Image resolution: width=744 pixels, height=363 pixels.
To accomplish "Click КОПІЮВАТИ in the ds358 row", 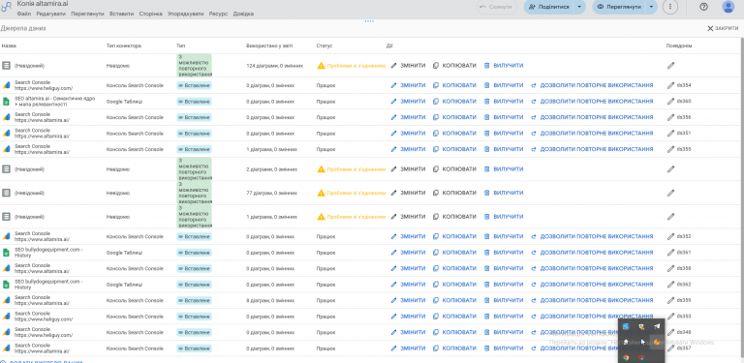I will (454, 269).
